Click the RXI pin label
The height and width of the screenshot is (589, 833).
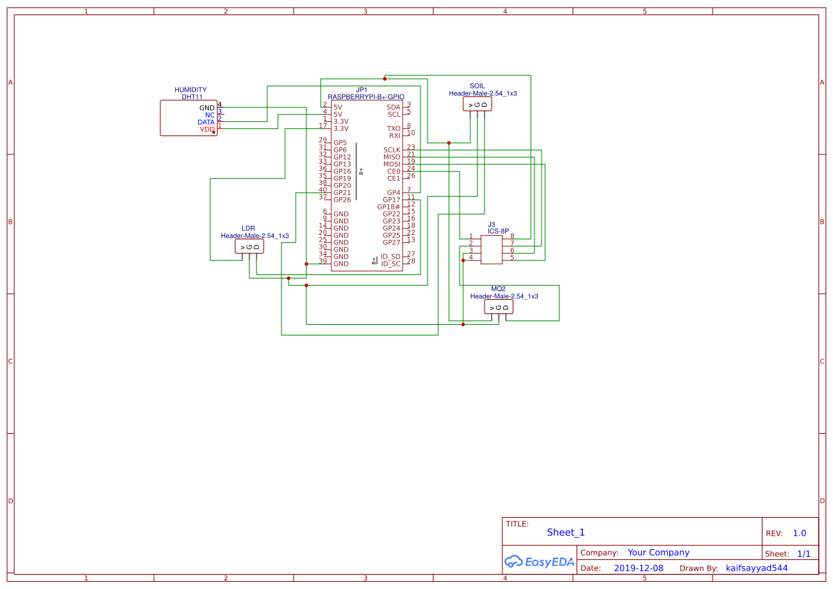[x=394, y=135]
